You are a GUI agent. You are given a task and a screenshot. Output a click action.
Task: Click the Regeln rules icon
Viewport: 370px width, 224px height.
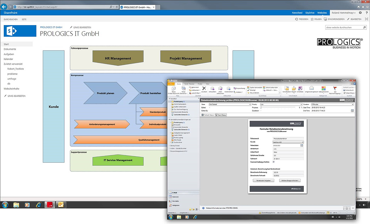point(294,88)
